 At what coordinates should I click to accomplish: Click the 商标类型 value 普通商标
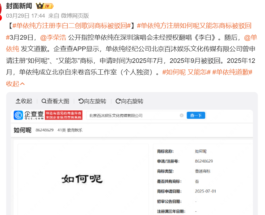click(203, 171)
